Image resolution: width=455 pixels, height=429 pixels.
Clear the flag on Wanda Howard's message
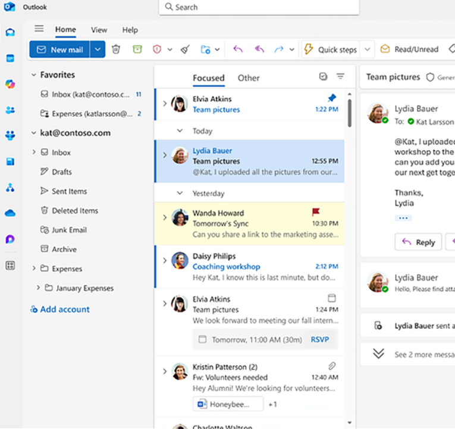(x=316, y=212)
